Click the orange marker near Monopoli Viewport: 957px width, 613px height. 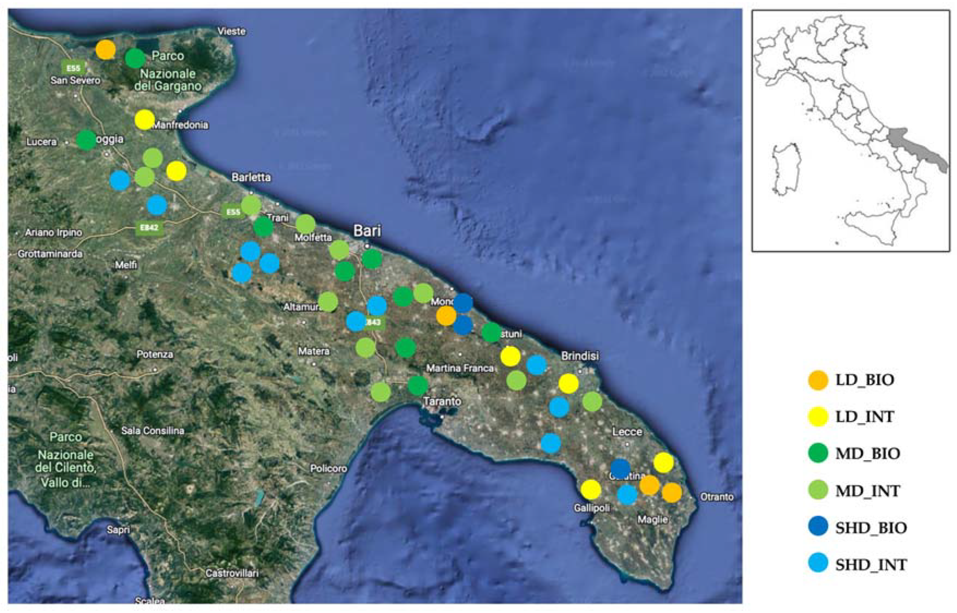pos(446,316)
